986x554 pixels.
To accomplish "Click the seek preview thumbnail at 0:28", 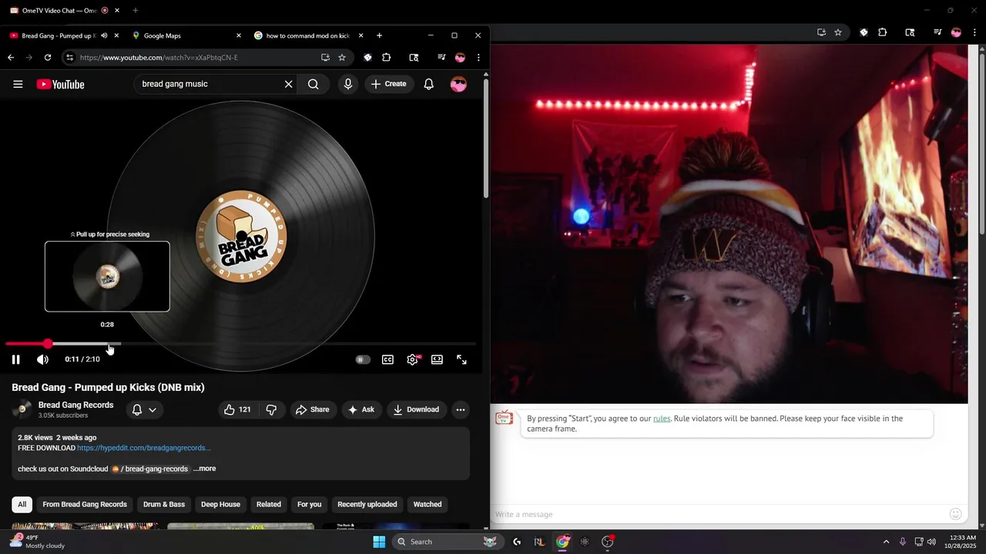I will click(x=107, y=276).
